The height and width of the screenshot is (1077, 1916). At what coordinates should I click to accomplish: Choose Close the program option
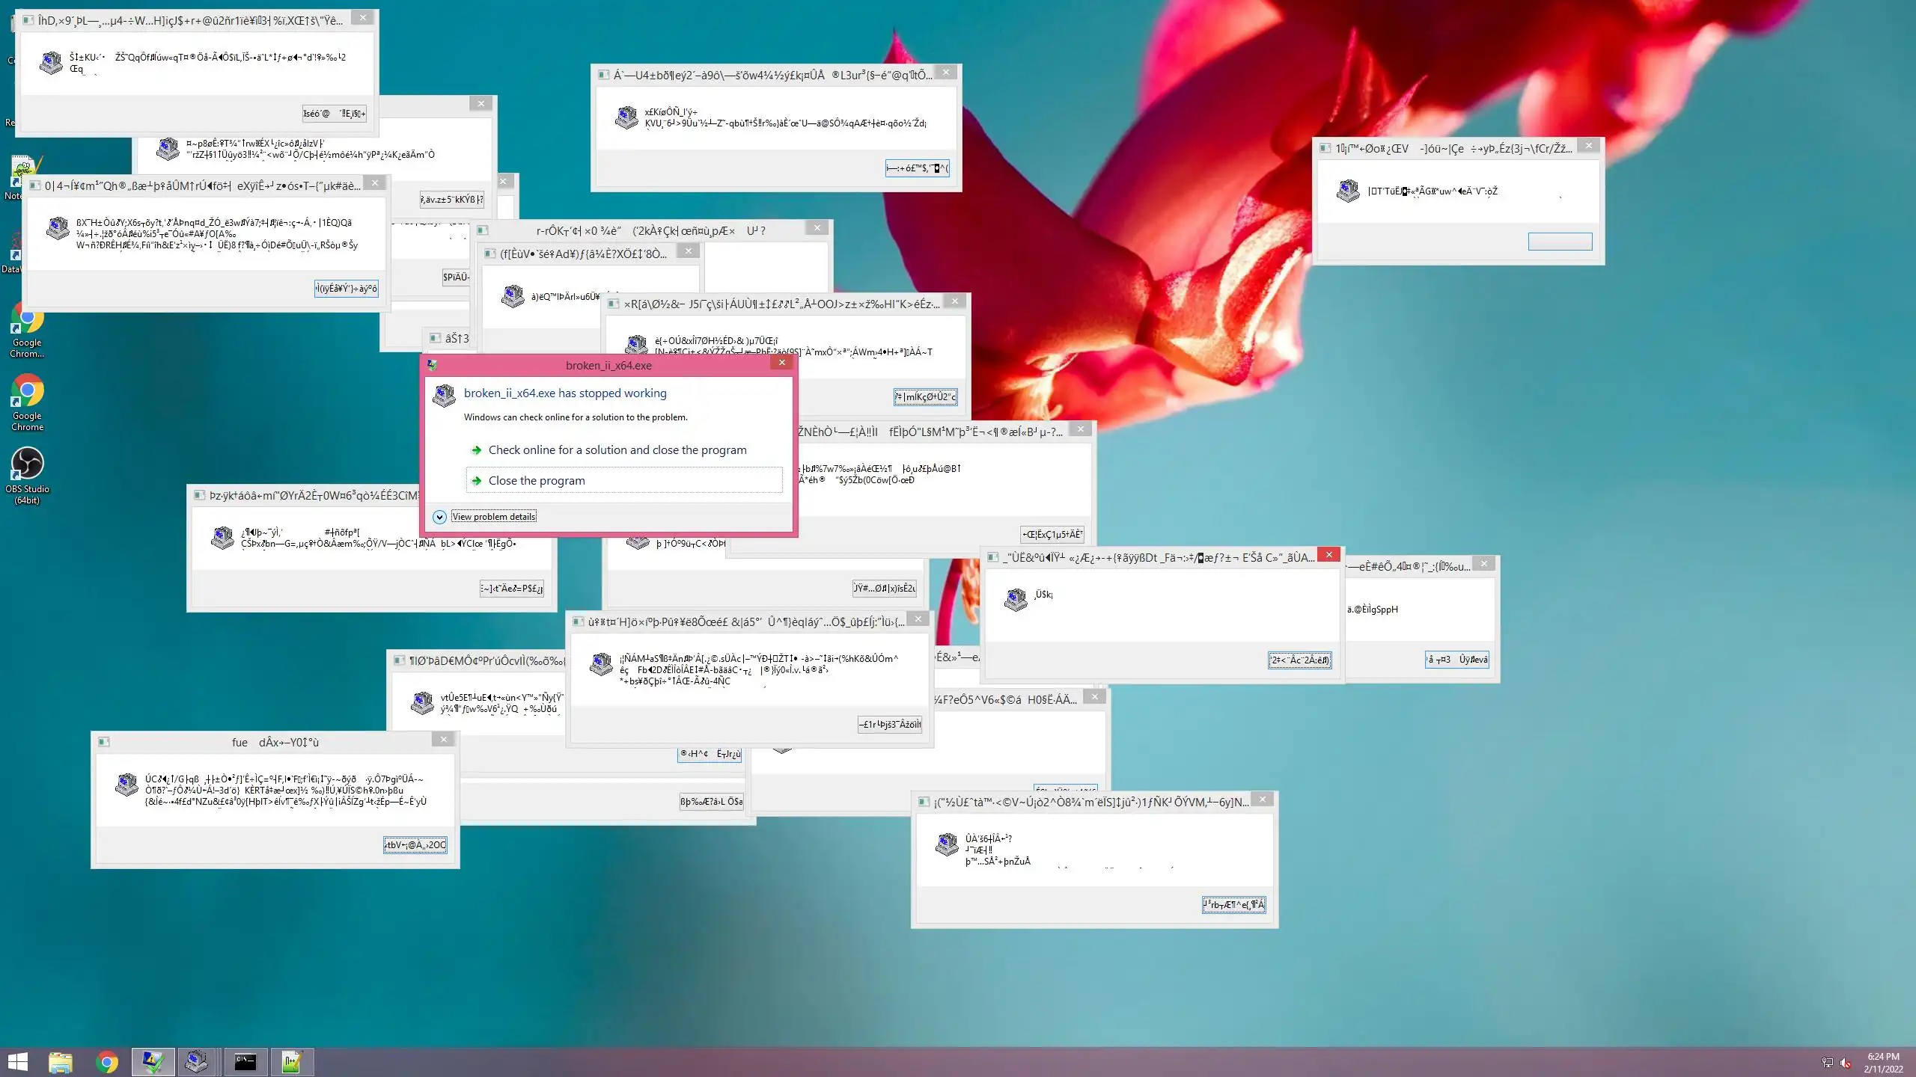(537, 480)
